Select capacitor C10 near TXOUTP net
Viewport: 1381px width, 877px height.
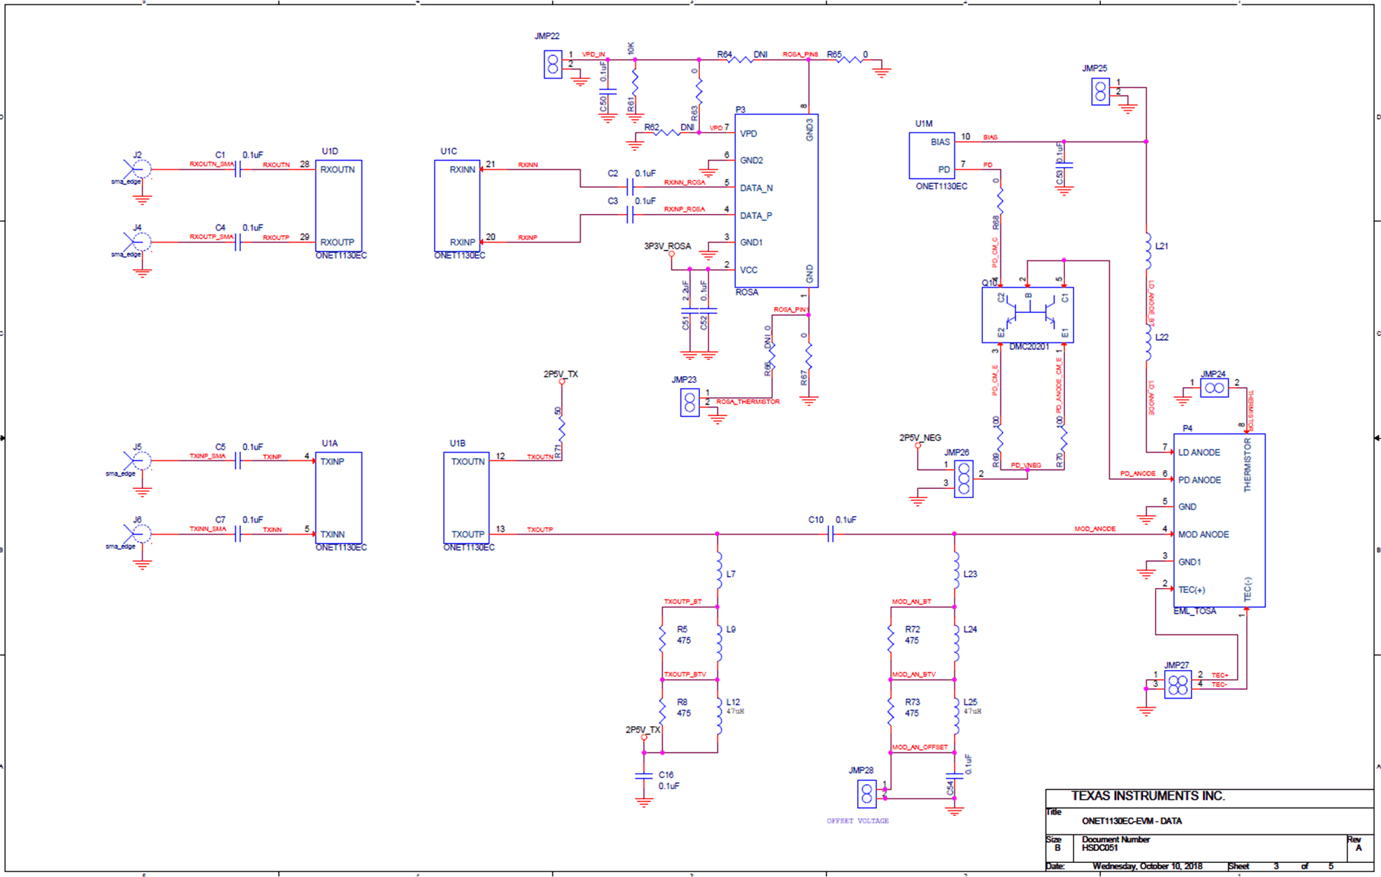coord(829,533)
